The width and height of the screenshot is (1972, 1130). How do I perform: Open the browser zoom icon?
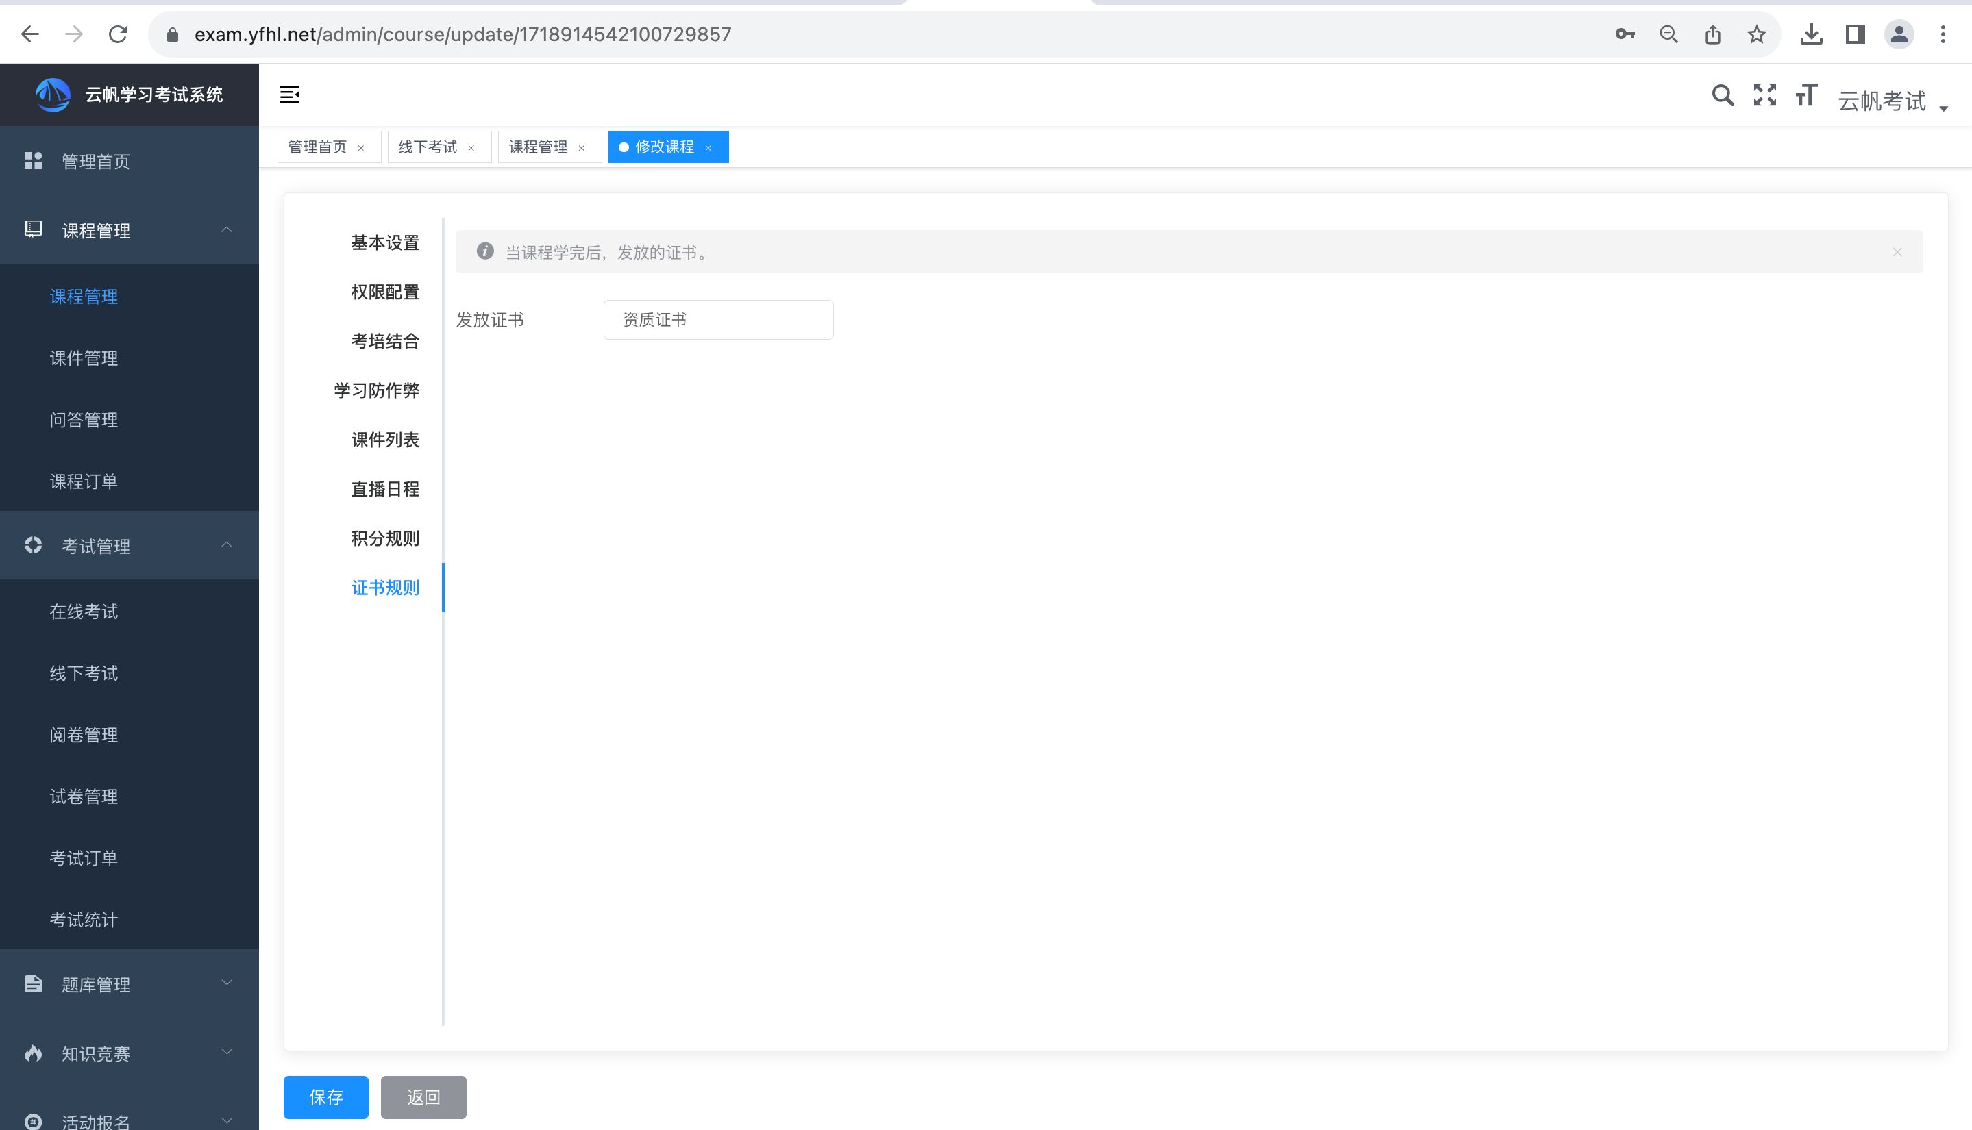pos(1668,34)
